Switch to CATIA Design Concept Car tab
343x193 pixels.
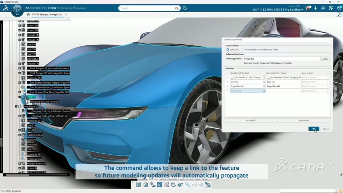[47, 14]
